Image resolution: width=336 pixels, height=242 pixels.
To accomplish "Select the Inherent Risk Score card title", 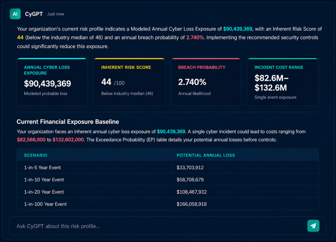I will [x=126, y=67].
